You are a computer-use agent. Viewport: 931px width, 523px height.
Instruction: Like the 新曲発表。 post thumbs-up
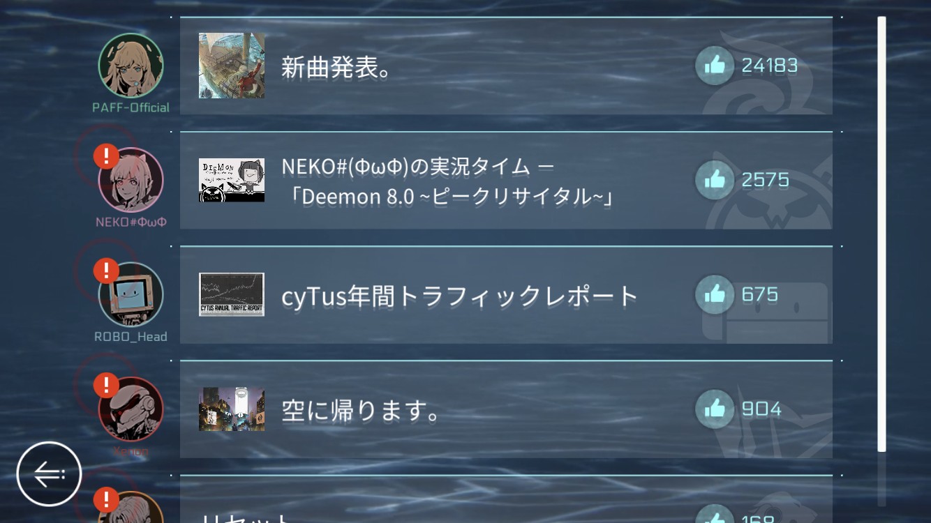tap(715, 66)
